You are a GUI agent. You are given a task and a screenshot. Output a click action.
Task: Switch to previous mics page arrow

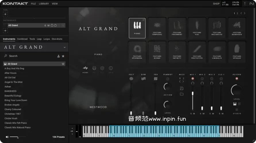coord(180,82)
